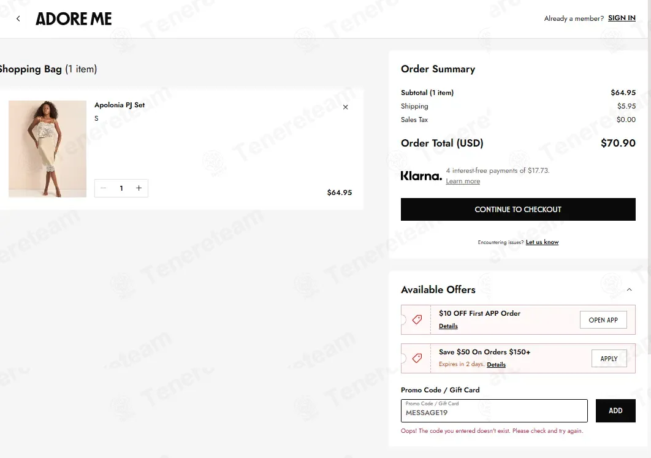Open Klarna Learn more link

pos(463,181)
